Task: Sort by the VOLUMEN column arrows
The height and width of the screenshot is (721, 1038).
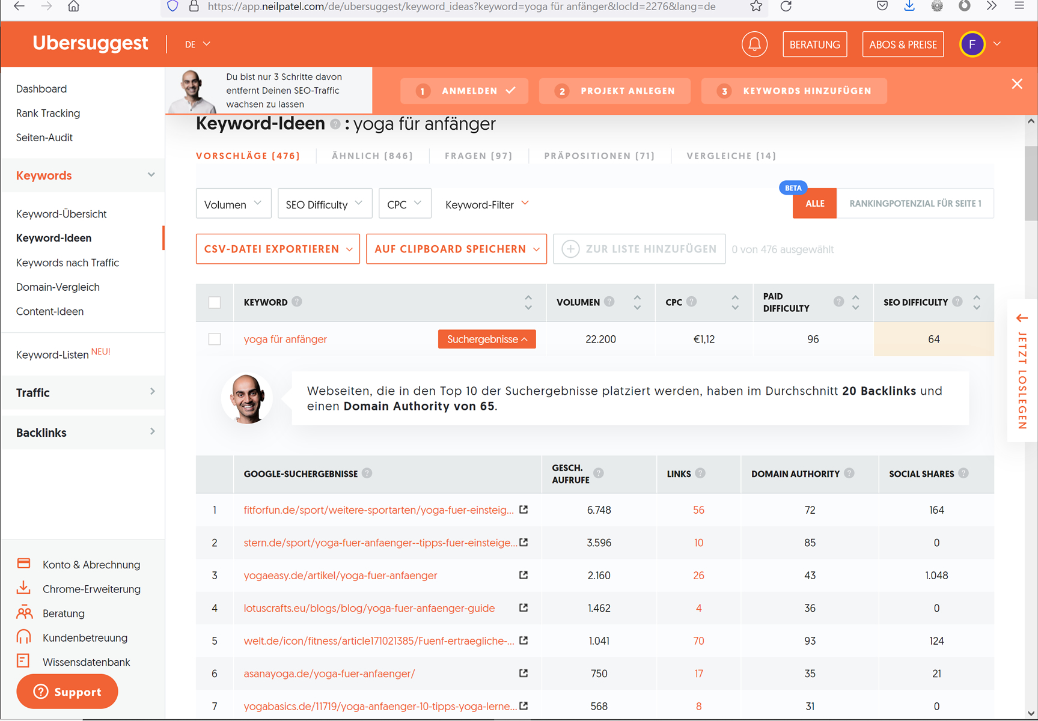Action: coord(637,302)
